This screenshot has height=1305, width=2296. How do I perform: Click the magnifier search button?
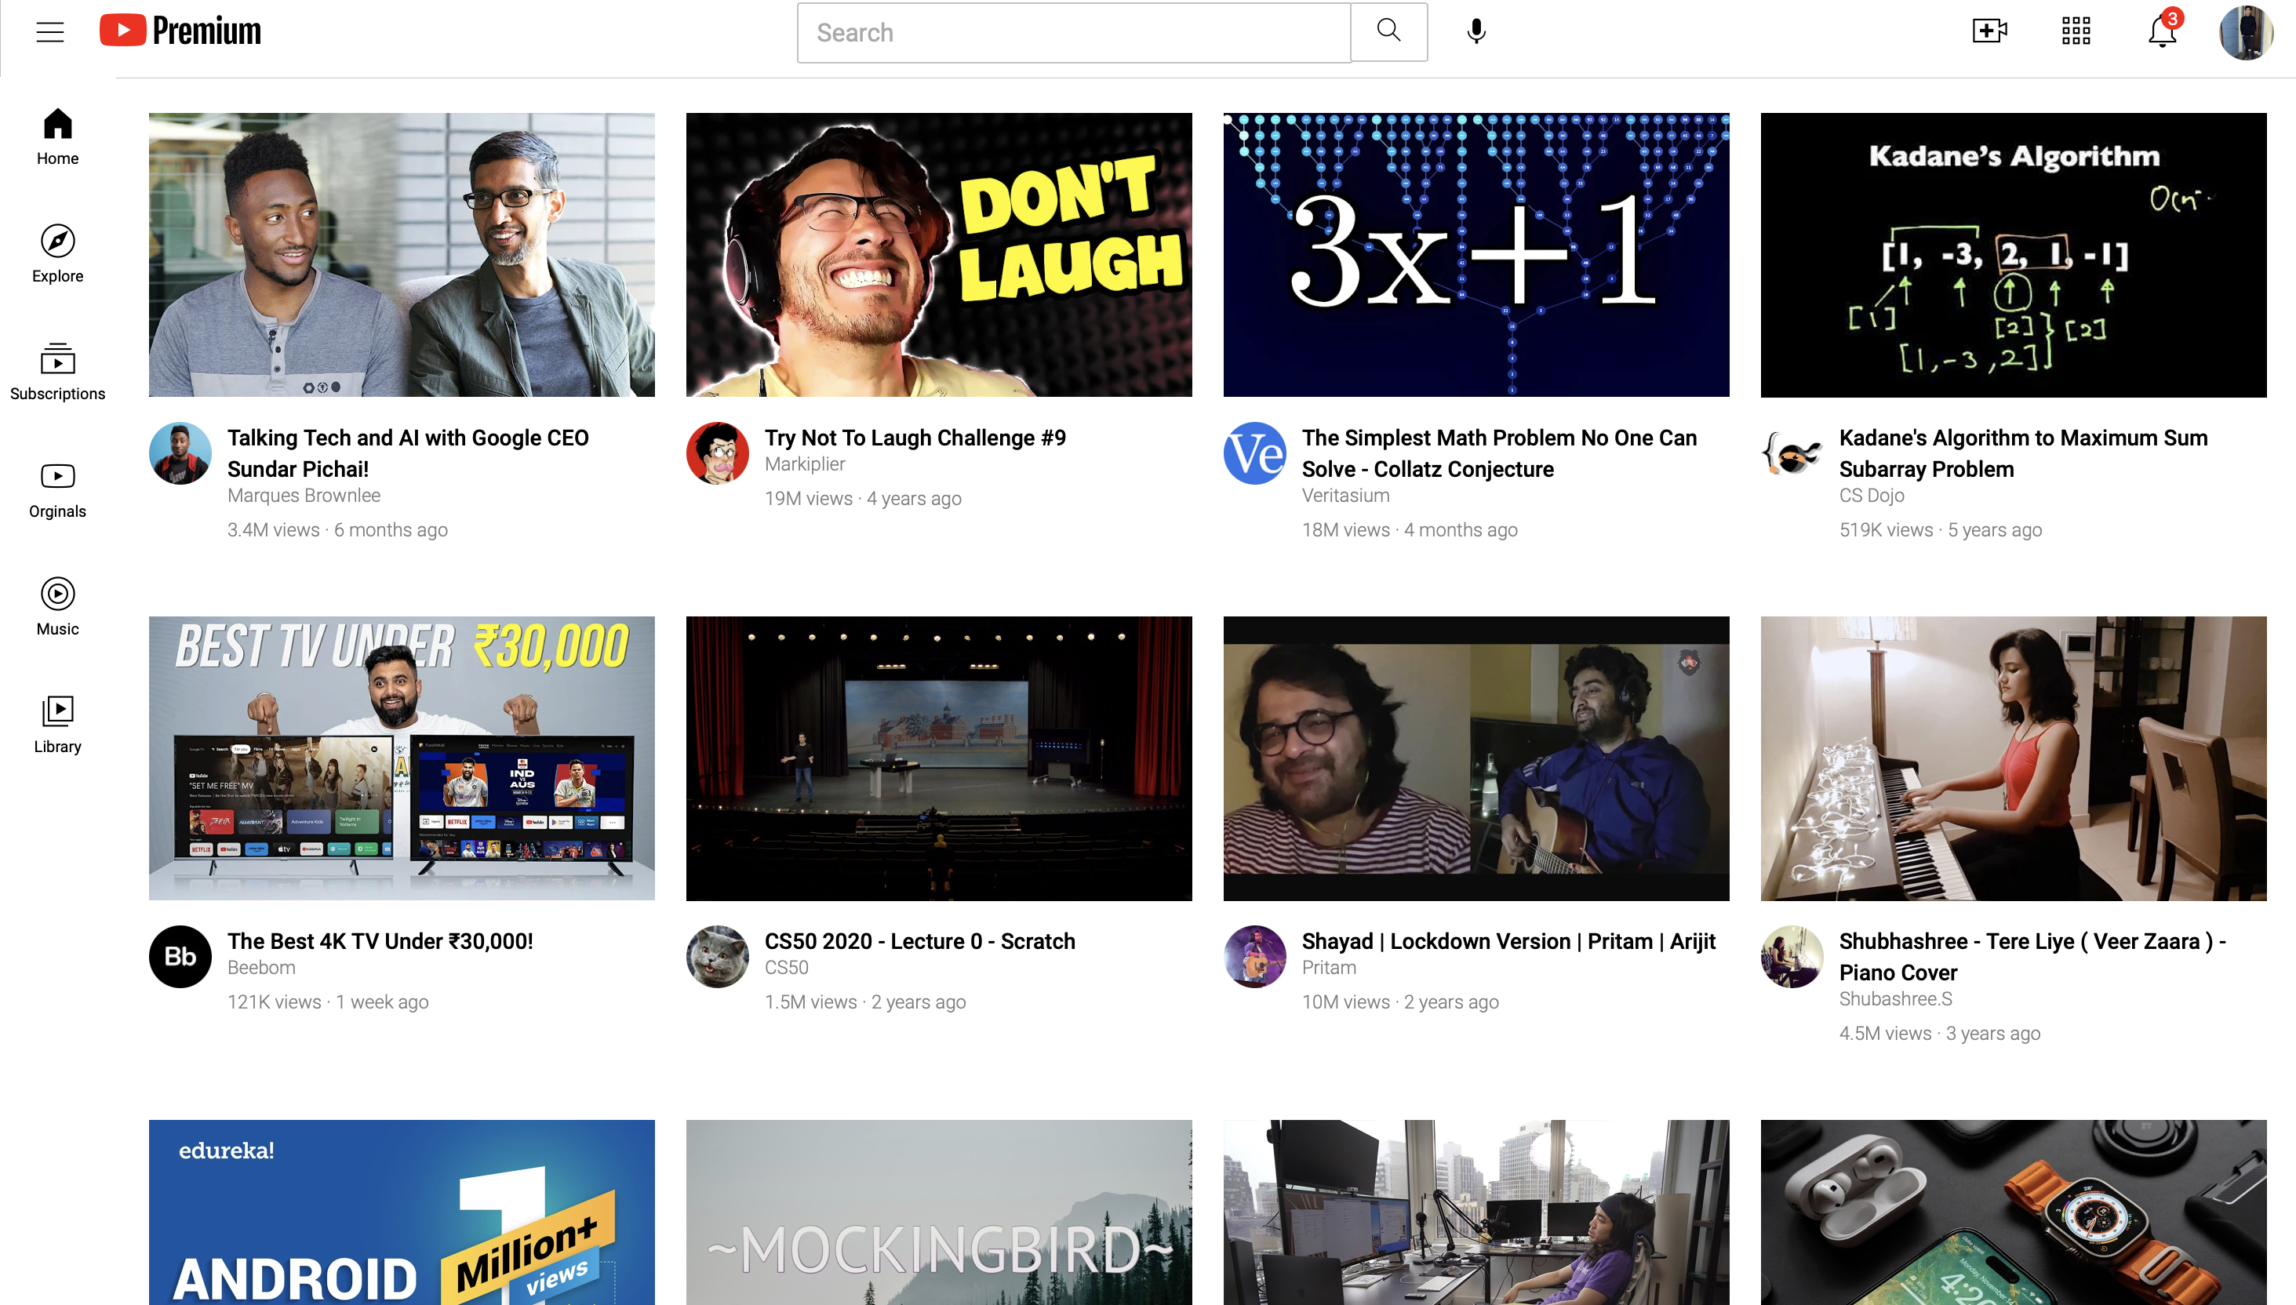[1388, 32]
